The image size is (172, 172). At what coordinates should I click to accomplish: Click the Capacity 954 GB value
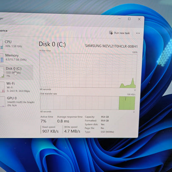pos(105,117)
